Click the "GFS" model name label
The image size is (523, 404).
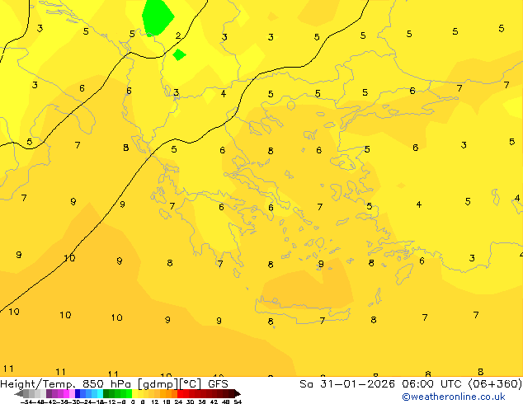coord(218,384)
